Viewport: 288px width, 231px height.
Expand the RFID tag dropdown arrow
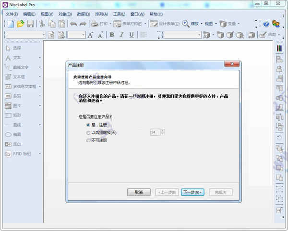pyautogui.click(x=40, y=154)
